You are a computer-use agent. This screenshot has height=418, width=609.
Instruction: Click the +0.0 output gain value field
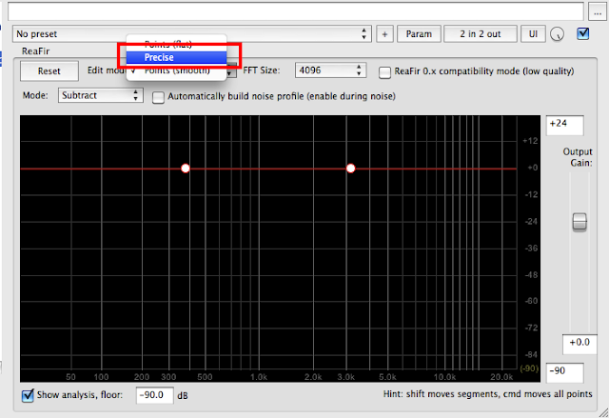coord(580,344)
